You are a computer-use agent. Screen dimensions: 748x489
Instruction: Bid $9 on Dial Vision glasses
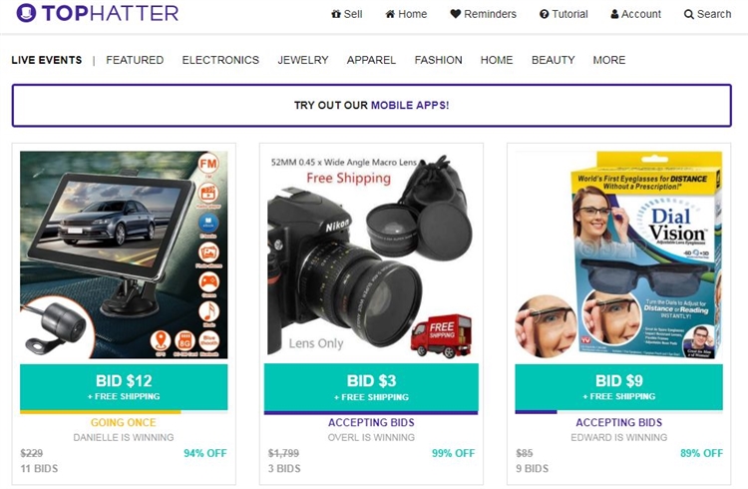tap(618, 387)
